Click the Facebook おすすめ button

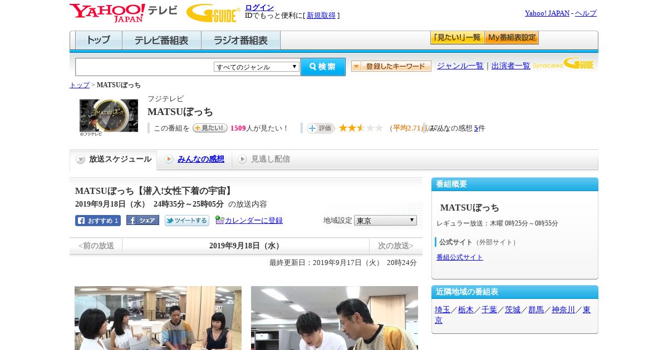click(x=98, y=221)
